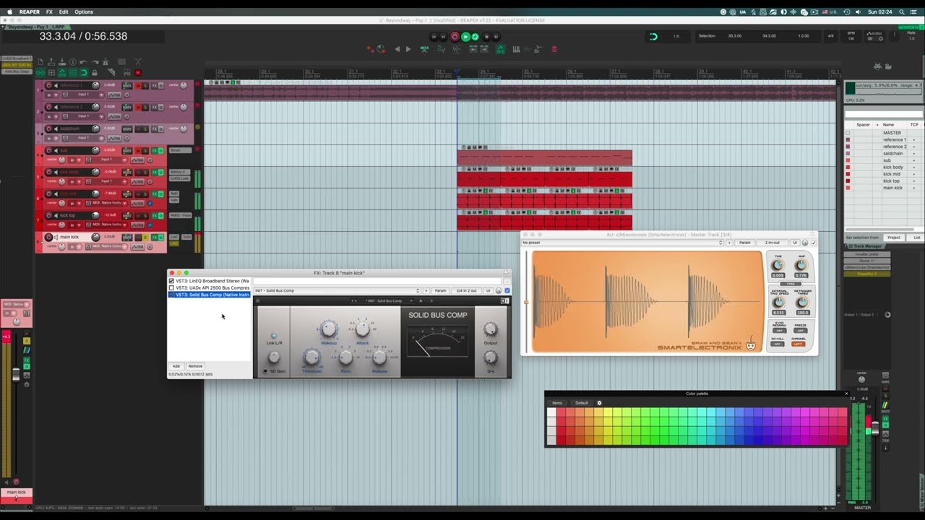Click CHANNEL LEFT button in s(M)exoscope
The width and height of the screenshot is (925, 520).
tap(799, 344)
